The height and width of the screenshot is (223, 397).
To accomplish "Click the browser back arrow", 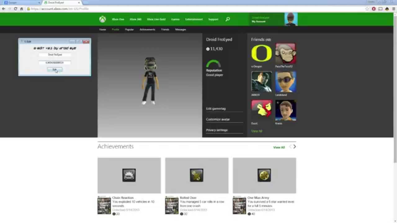I will point(4,9).
